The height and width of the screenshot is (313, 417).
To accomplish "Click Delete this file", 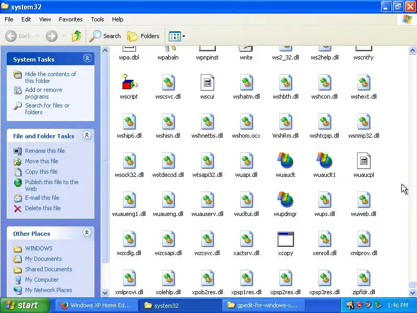I will pyautogui.click(x=43, y=208).
